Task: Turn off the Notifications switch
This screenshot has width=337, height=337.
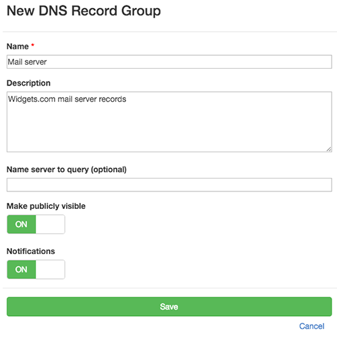Action: tap(36, 269)
